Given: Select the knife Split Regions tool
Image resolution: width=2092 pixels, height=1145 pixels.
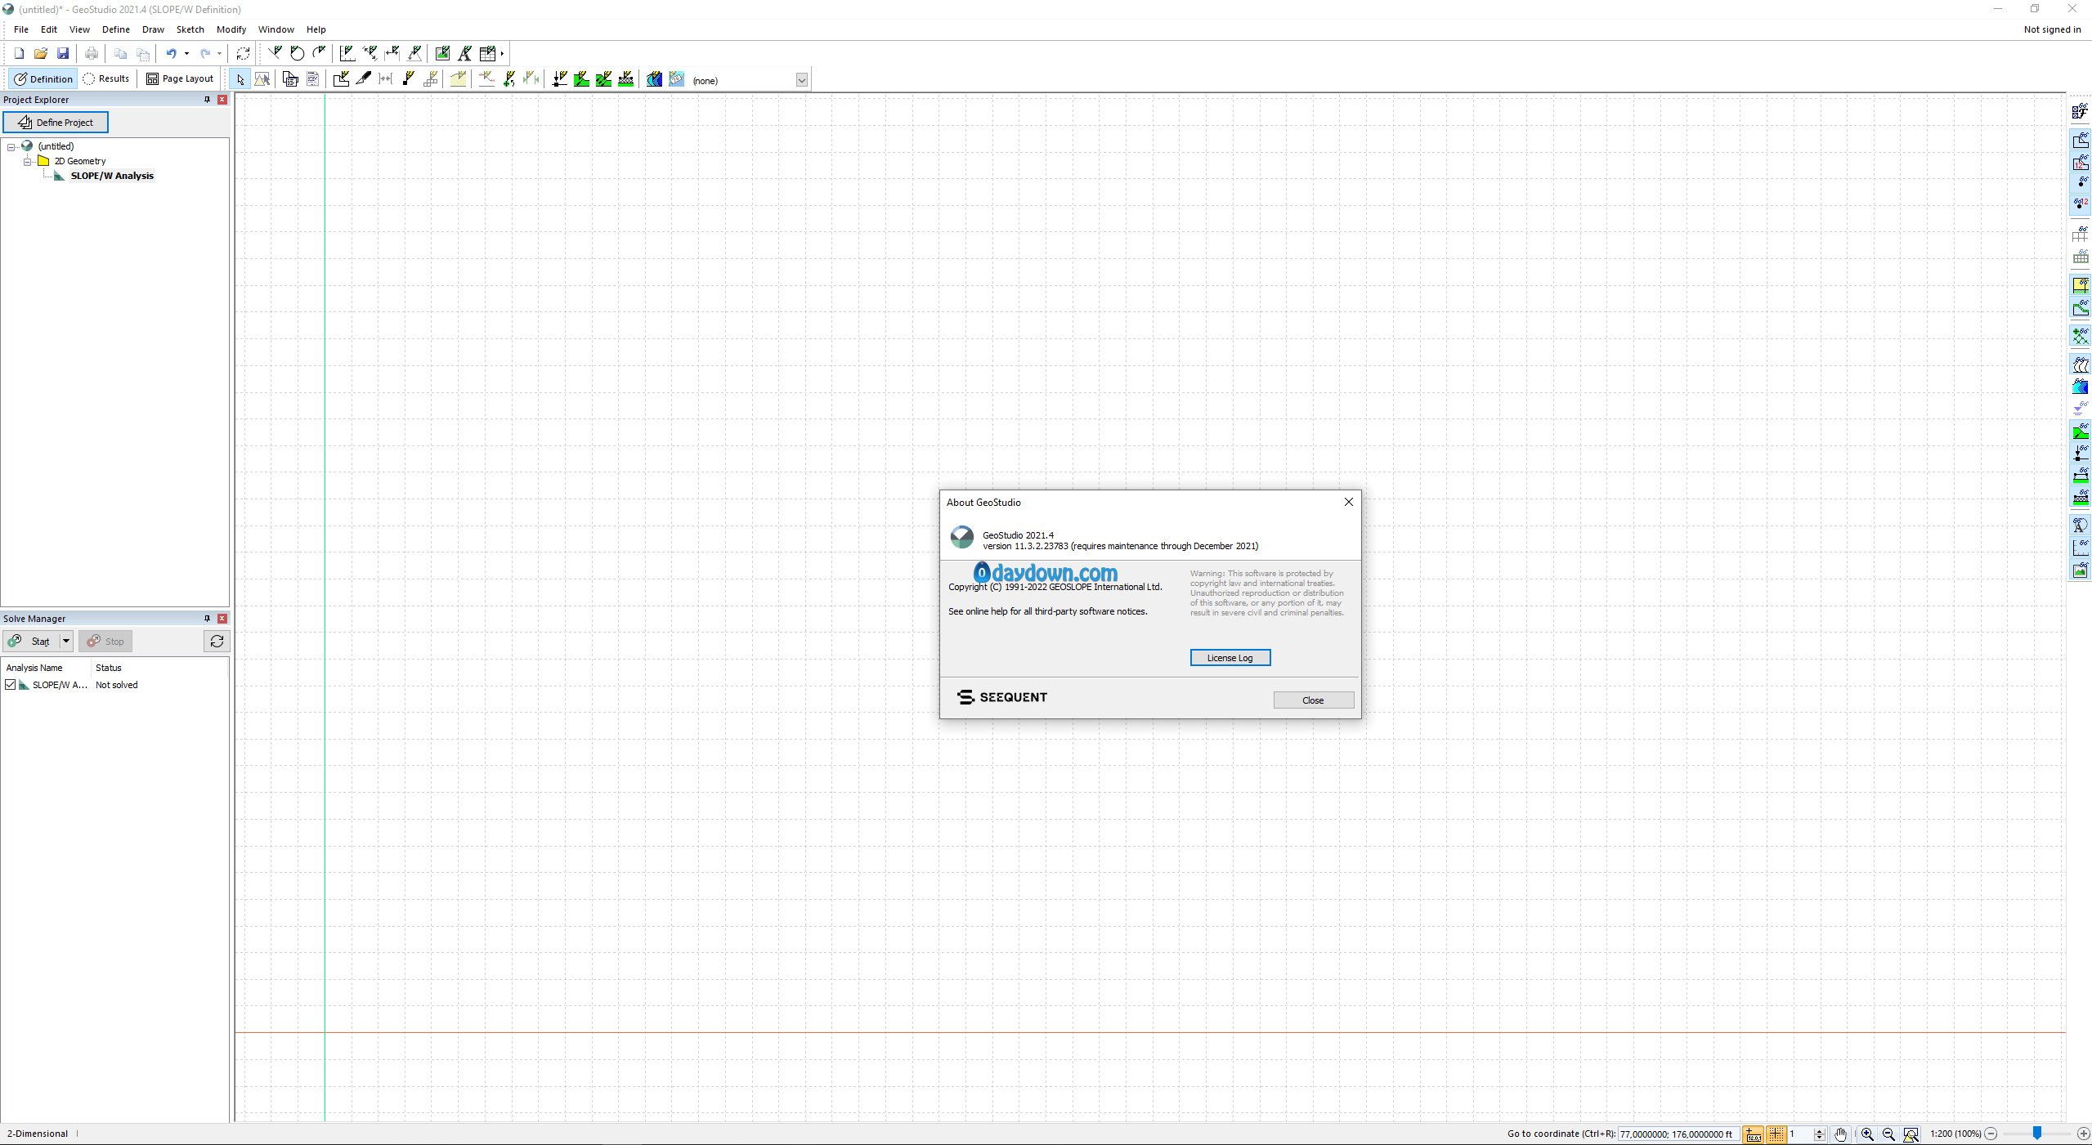Looking at the screenshot, I should 364,78.
